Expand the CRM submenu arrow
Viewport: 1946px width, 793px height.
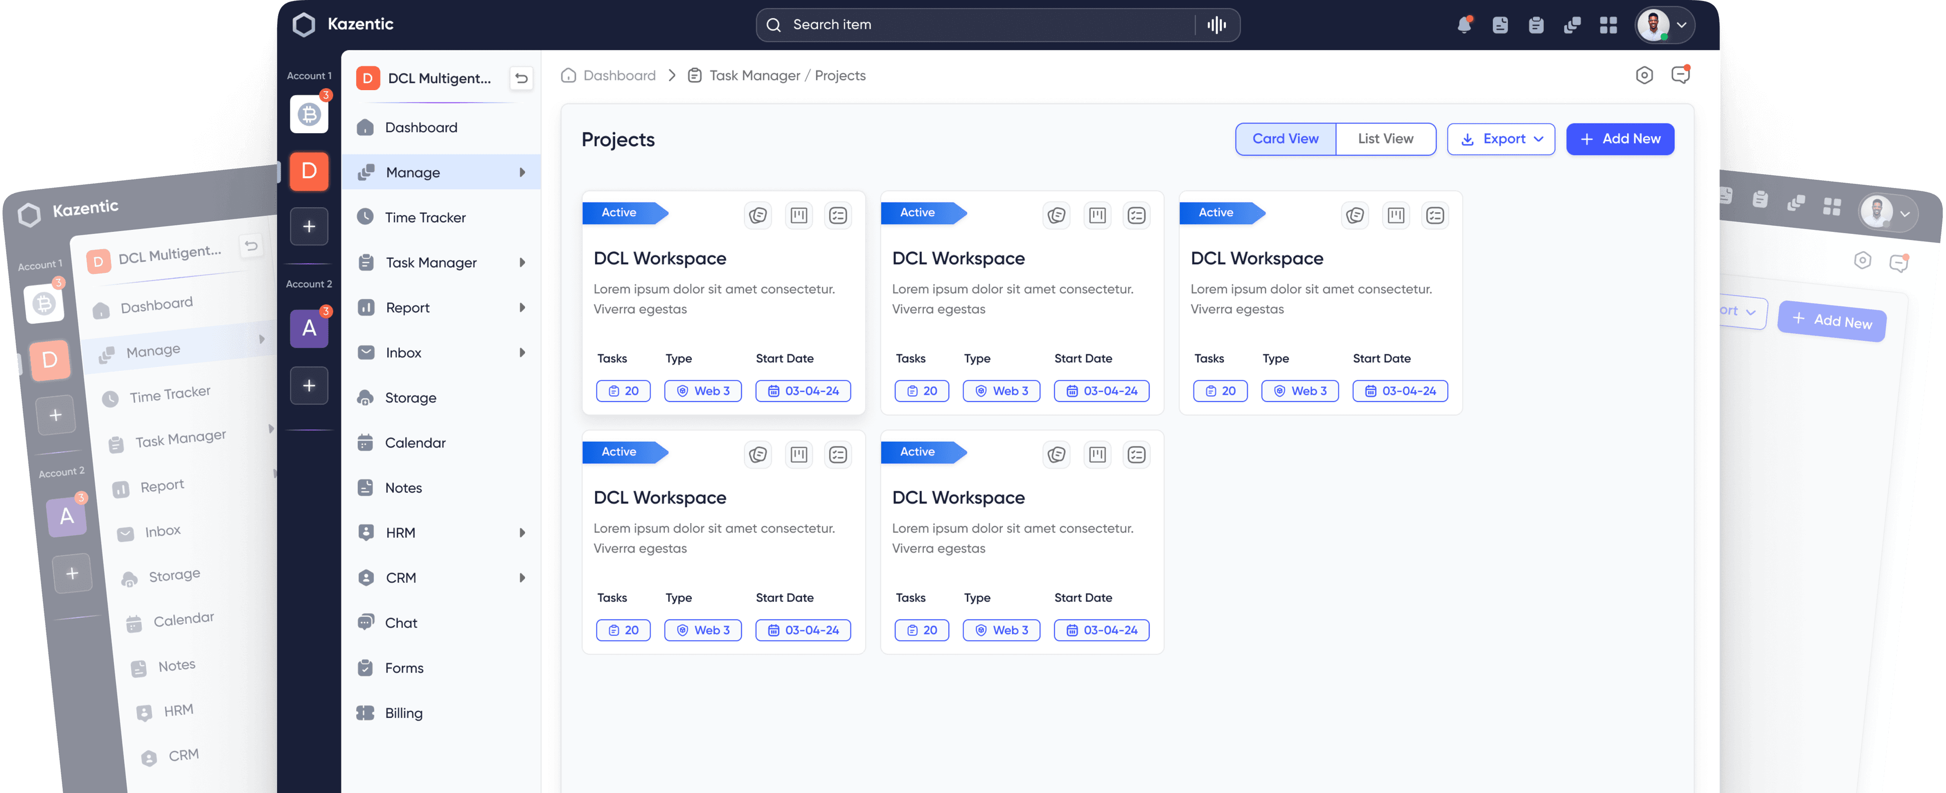click(522, 578)
